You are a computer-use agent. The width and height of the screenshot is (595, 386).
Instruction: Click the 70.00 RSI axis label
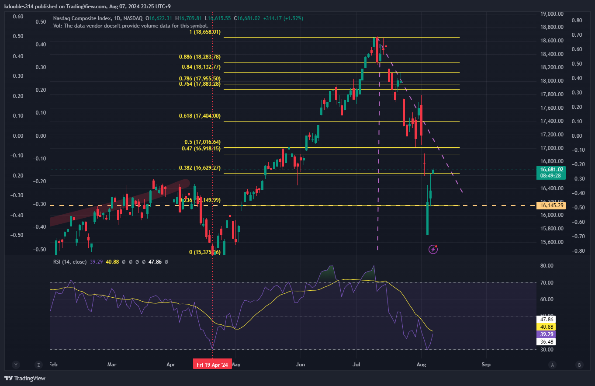point(547,283)
